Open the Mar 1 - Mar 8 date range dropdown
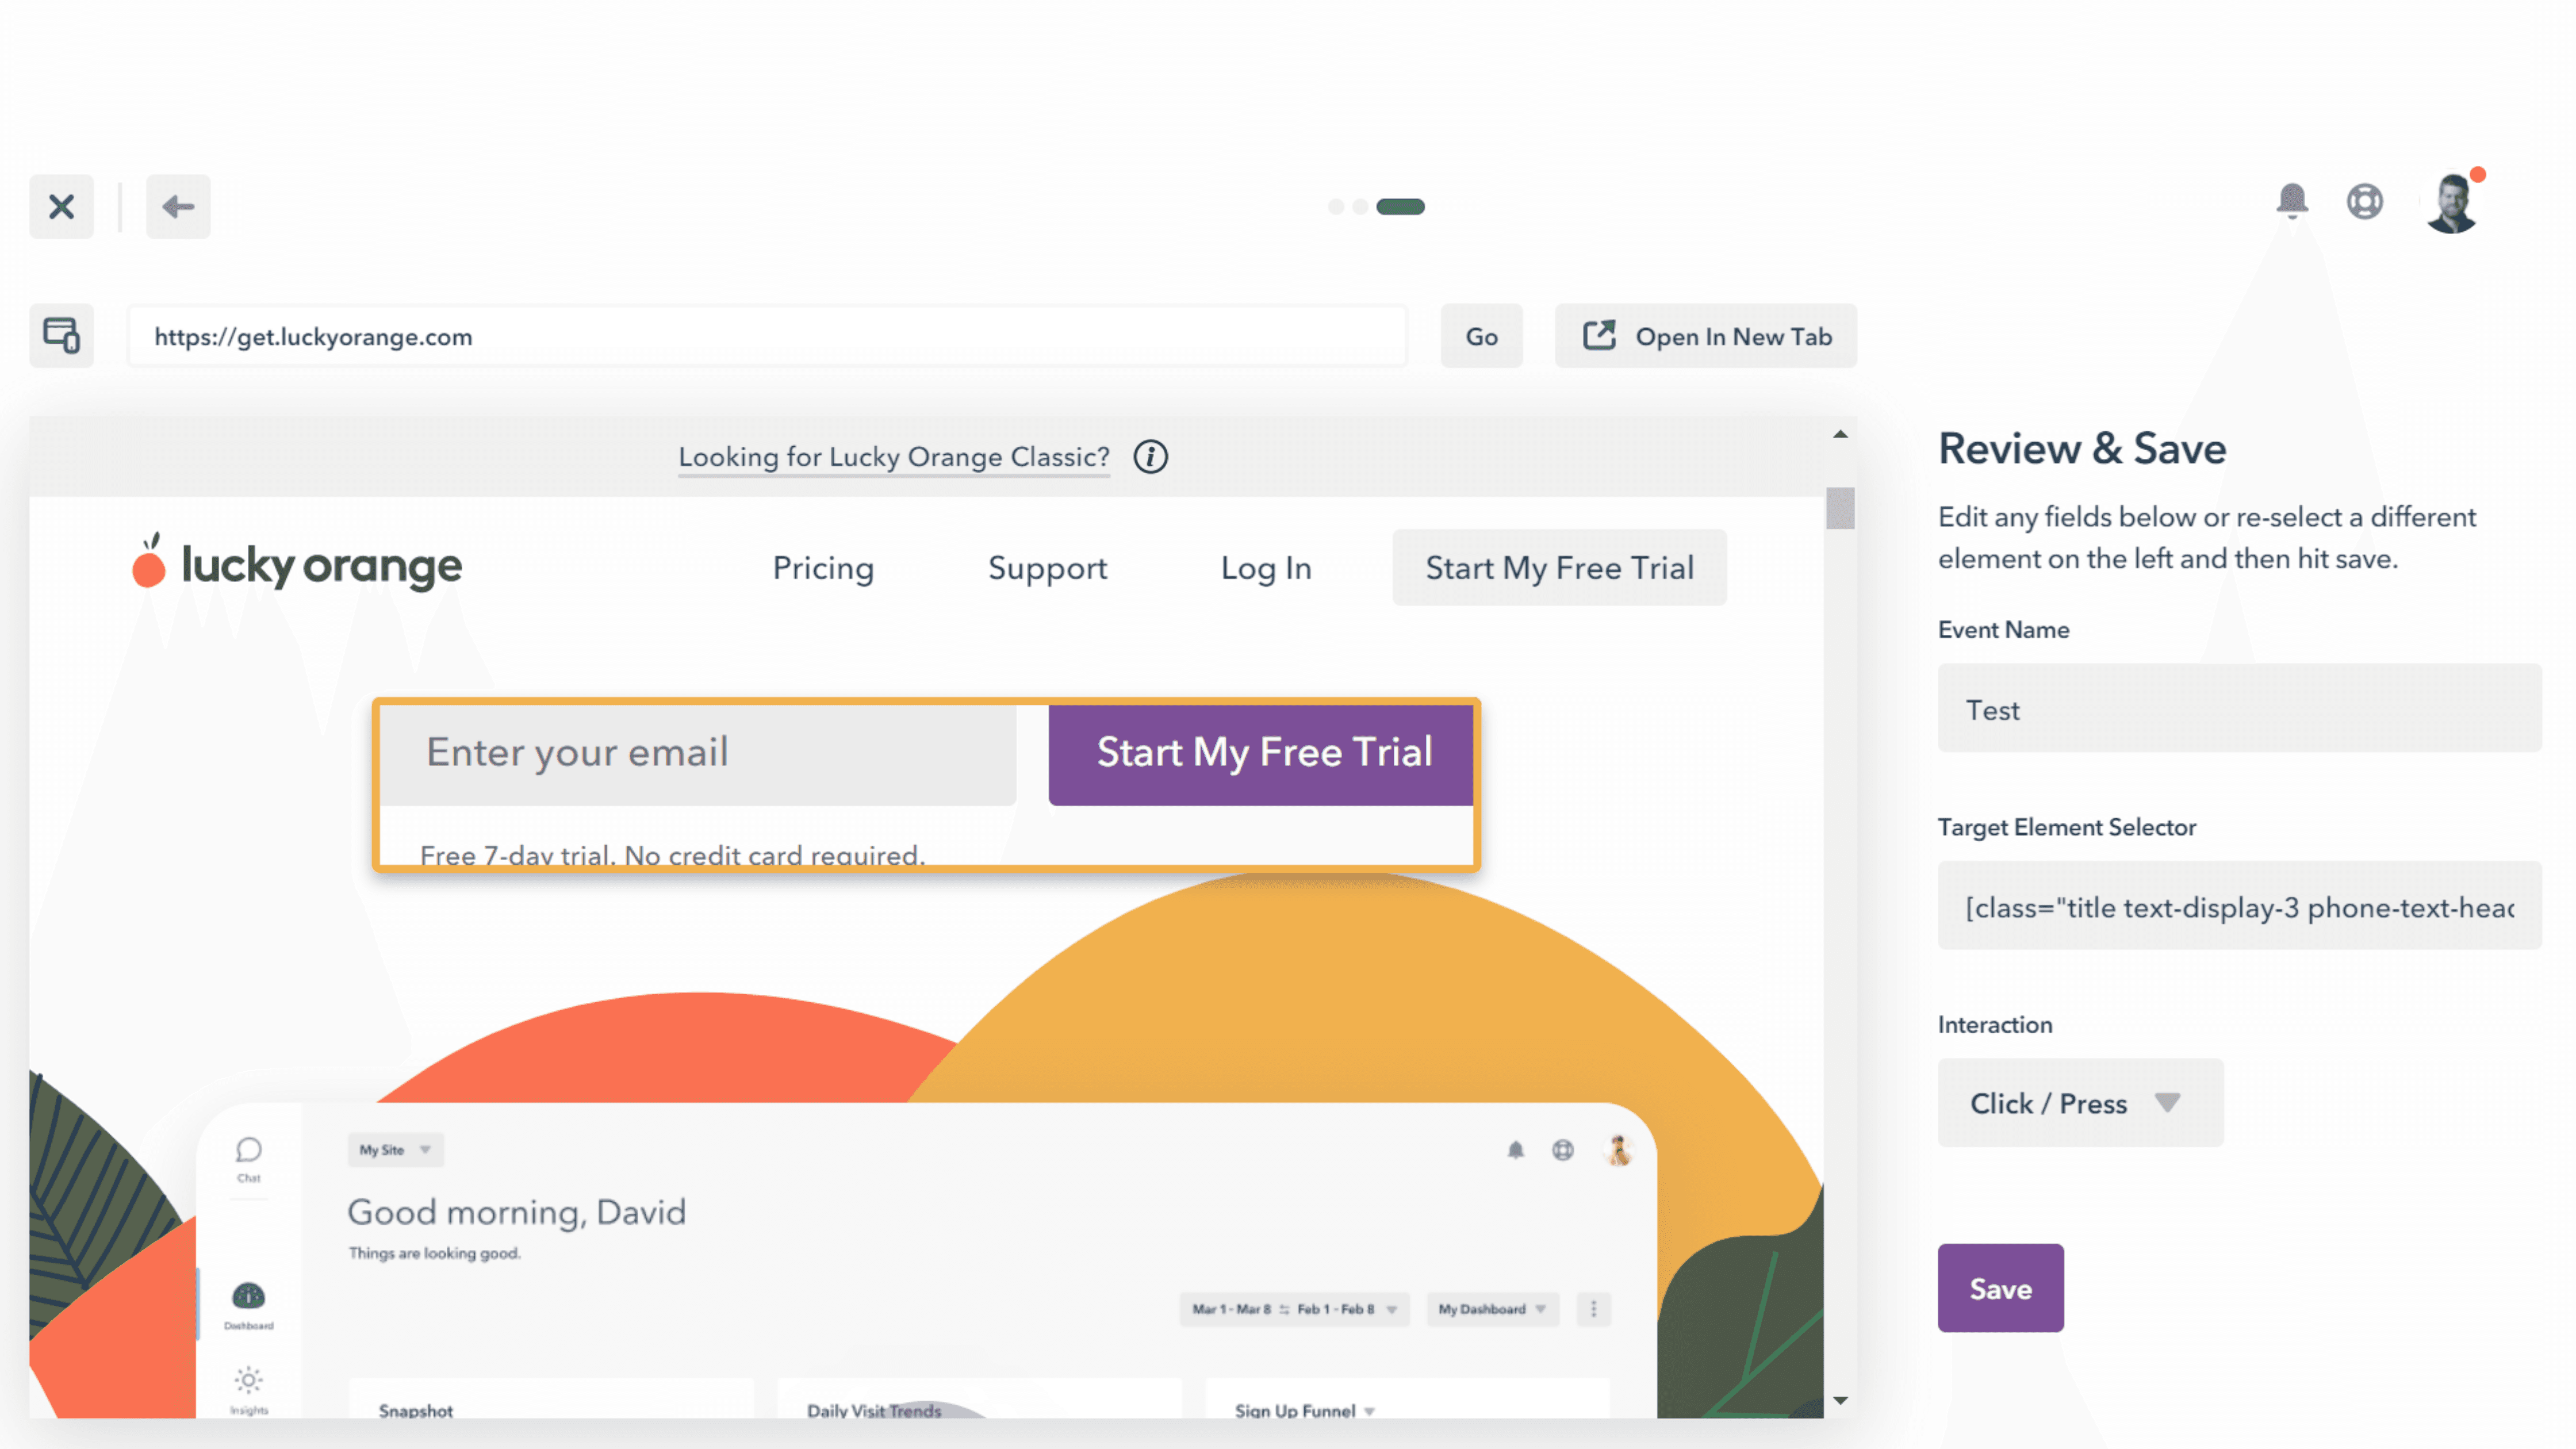The width and height of the screenshot is (2576, 1449). pos(1294,1309)
